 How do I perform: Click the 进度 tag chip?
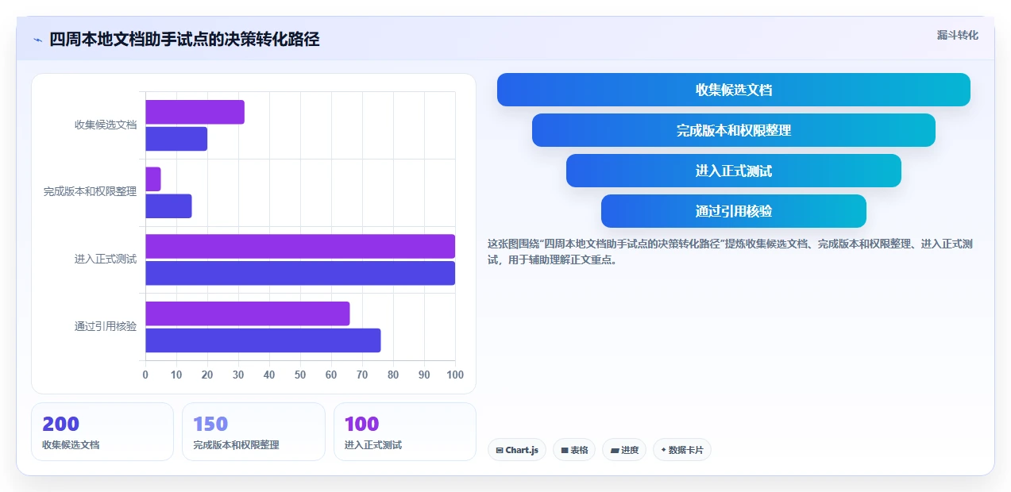(624, 450)
